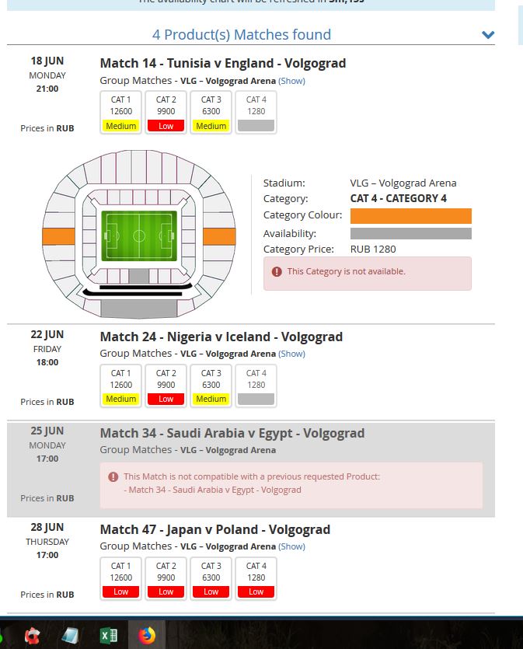Image resolution: width=523 pixels, height=649 pixels.
Task: Open the notepad icon in the taskbar
Action: 71,635
